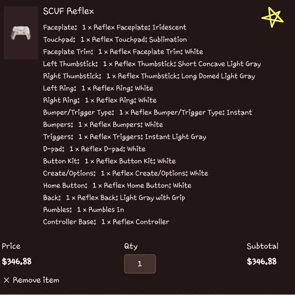Click the Left Thumbstick Short Concave entry
The width and height of the screenshot is (295, 295).
(x=152, y=64)
